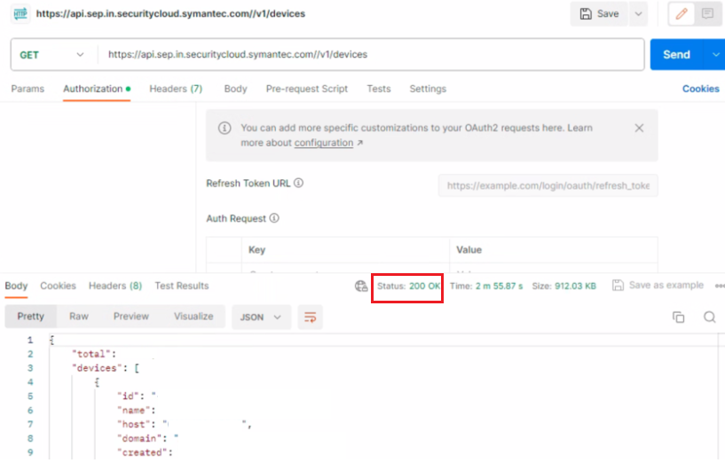This screenshot has width=725, height=463.
Task: Click the Key column header
Action: click(256, 250)
